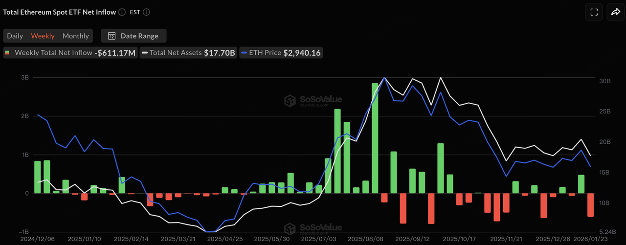Select the Weekly interval tab
Screen dimensions: 626x245
(43, 36)
